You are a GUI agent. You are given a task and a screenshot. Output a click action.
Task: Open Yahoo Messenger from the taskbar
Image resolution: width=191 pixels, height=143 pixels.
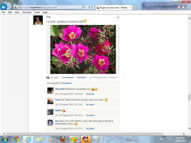(85, 139)
